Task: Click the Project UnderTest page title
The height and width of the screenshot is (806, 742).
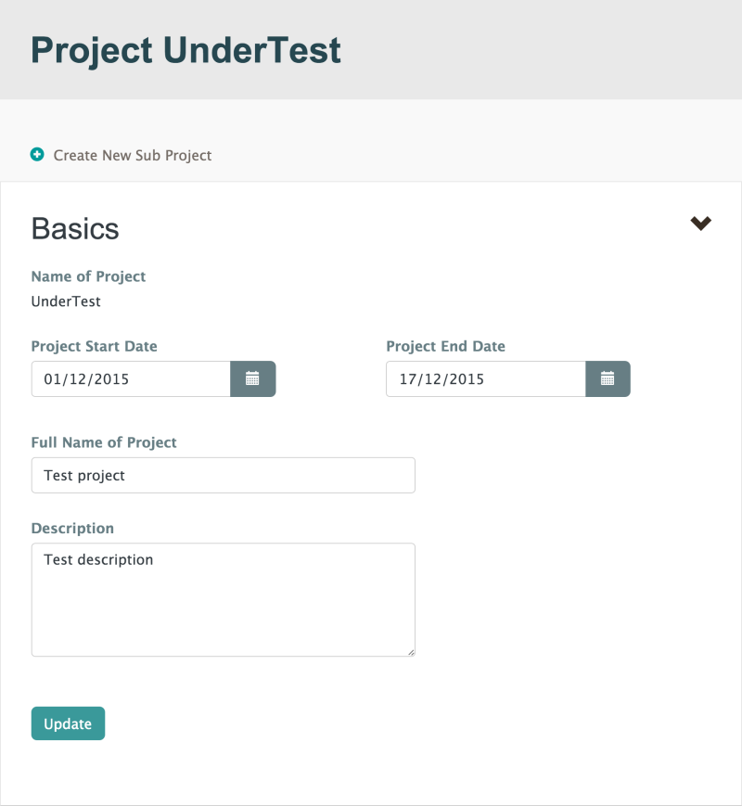Action: [x=186, y=50]
